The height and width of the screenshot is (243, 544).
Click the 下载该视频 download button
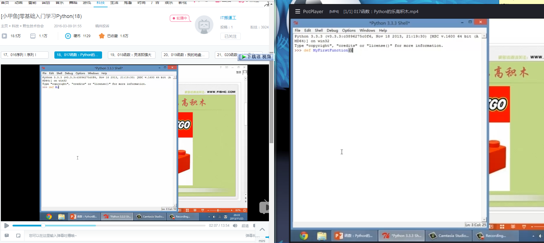point(256,57)
